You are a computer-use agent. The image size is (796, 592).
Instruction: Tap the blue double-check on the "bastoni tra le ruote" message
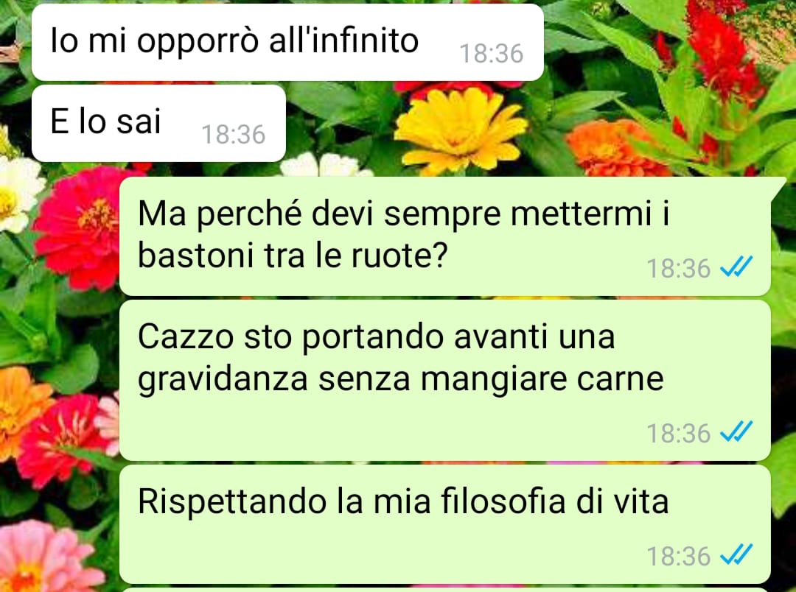(736, 267)
